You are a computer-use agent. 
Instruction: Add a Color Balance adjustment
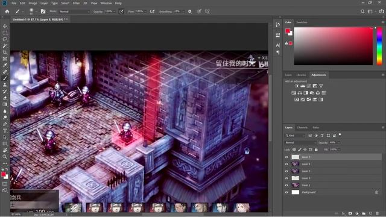[x=300, y=93]
